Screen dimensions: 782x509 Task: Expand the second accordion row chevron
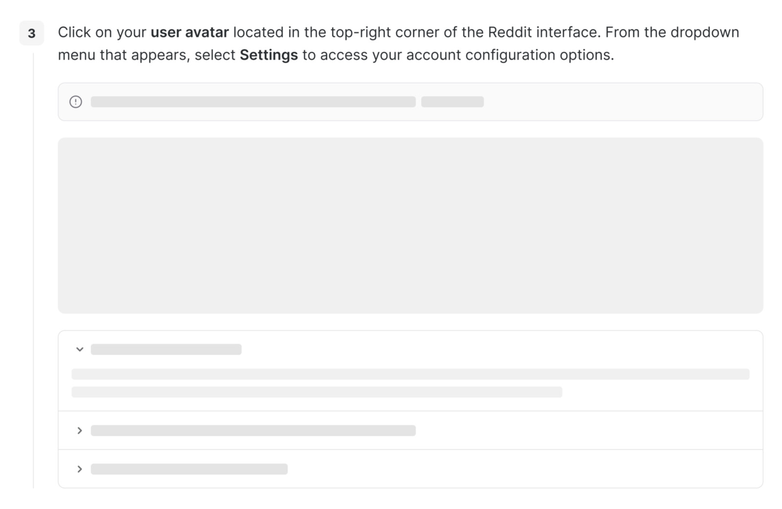coord(80,430)
